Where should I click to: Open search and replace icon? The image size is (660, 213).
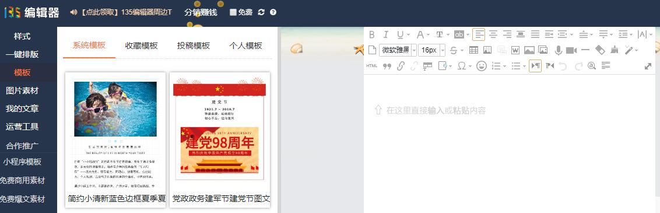click(591, 66)
